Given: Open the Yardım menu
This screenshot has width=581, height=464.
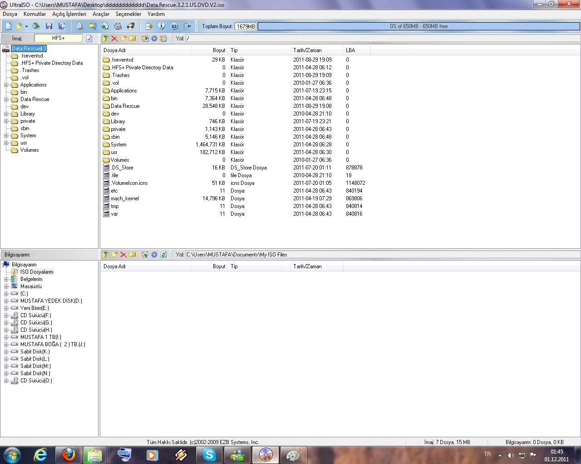Looking at the screenshot, I should click(x=156, y=14).
